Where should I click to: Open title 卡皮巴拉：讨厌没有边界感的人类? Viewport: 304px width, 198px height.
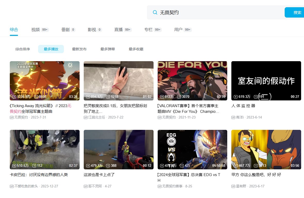click(x=39, y=175)
